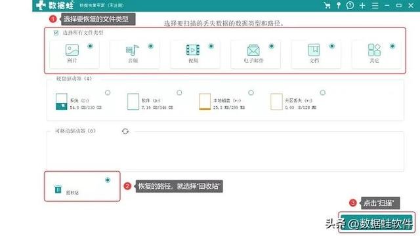Screen dimensions: 420x236
Task: Click the 本地磁盘 drive icon
Action: pyautogui.click(x=205, y=102)
